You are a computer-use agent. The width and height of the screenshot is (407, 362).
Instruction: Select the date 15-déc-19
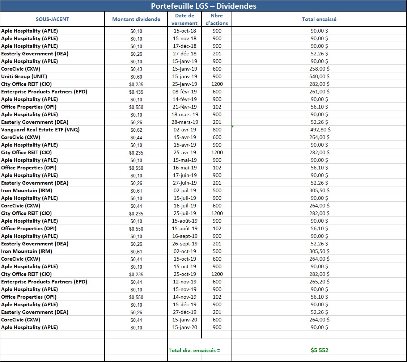tap(185, 304)
